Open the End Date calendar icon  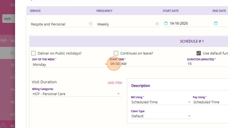(x=216, y=24)
